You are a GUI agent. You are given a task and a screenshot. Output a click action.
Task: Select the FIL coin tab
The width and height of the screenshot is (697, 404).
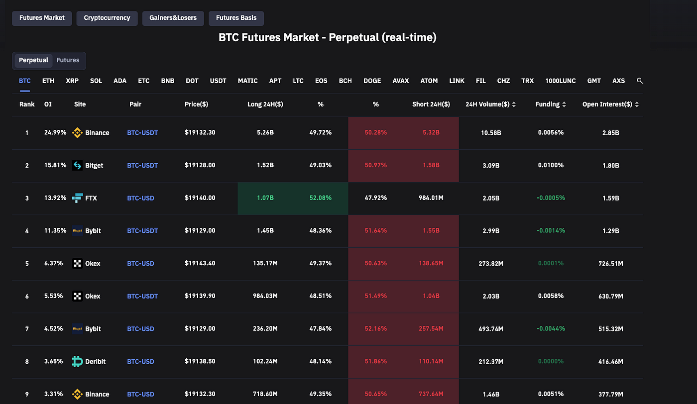481,81
